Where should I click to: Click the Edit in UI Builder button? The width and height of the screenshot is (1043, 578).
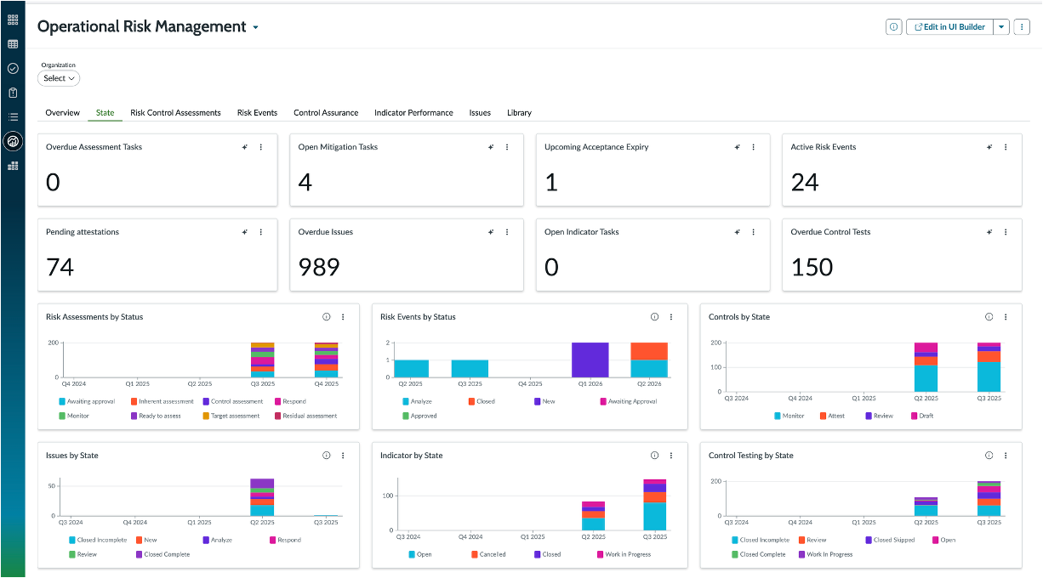pos(949,27)
